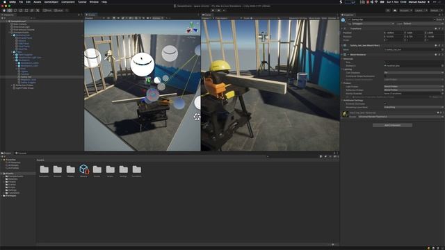Open the Presets folder thumbnail
The height and width of the screenshot is (250, 445).
point(71,171)
